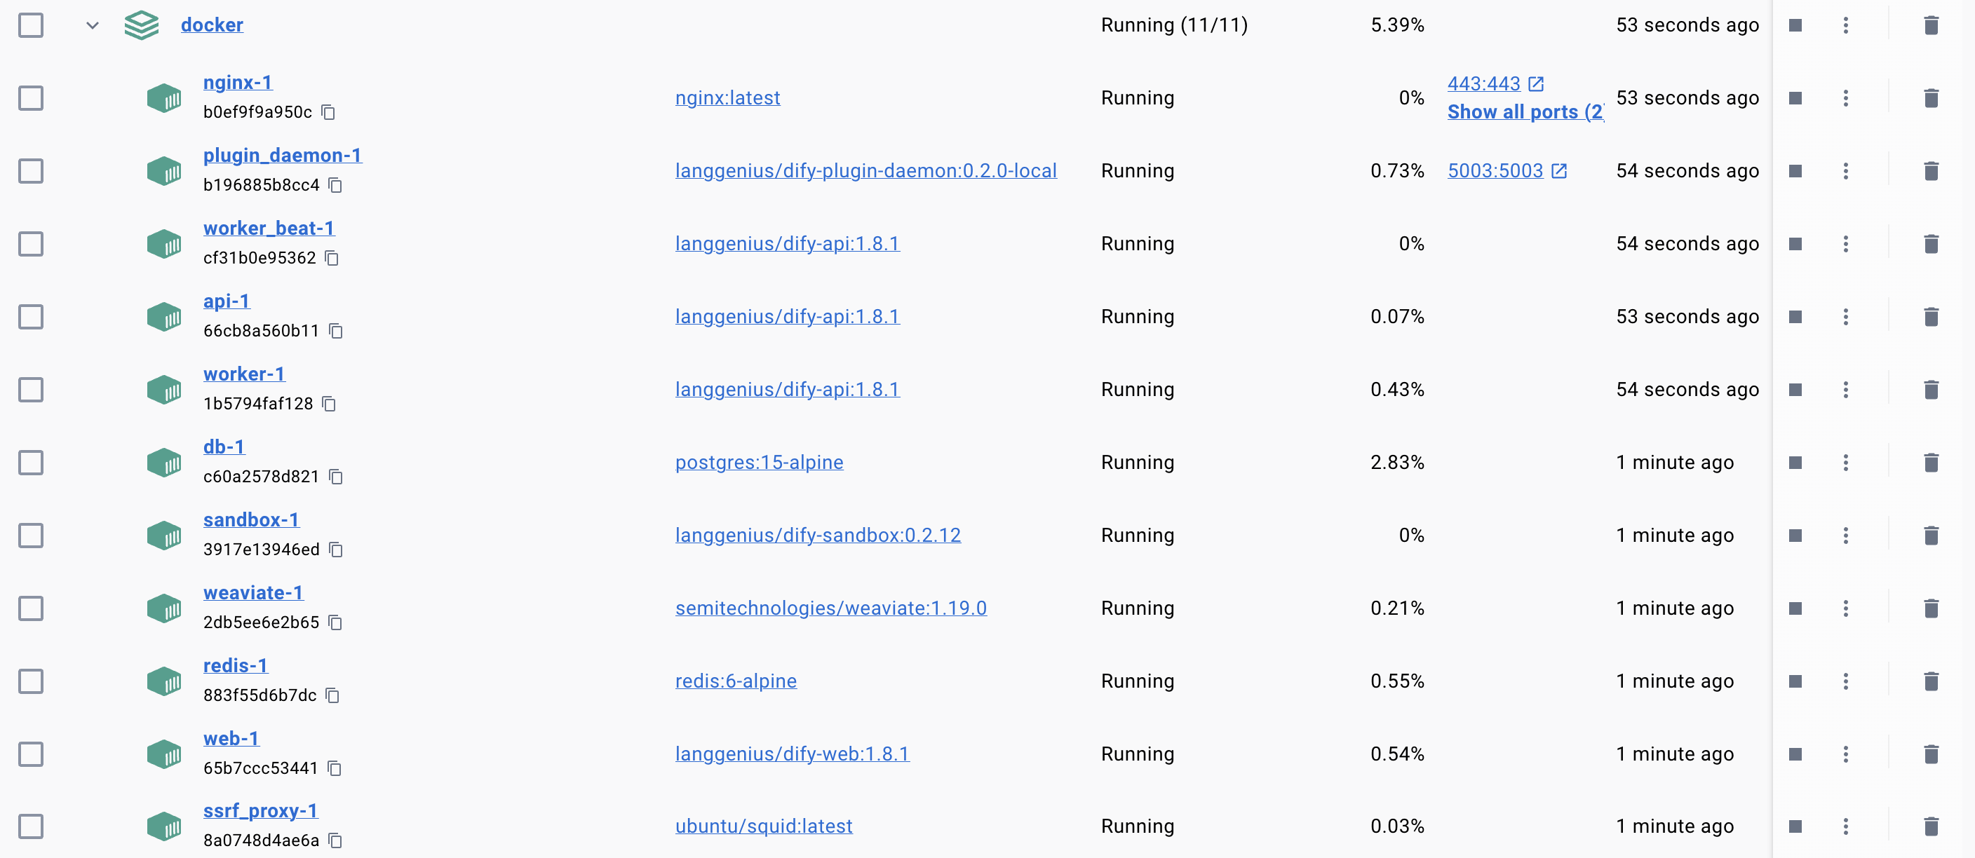Stop the whole docker stack
The width and height of the screenshot is (1975, 858).
(1795, 25)
